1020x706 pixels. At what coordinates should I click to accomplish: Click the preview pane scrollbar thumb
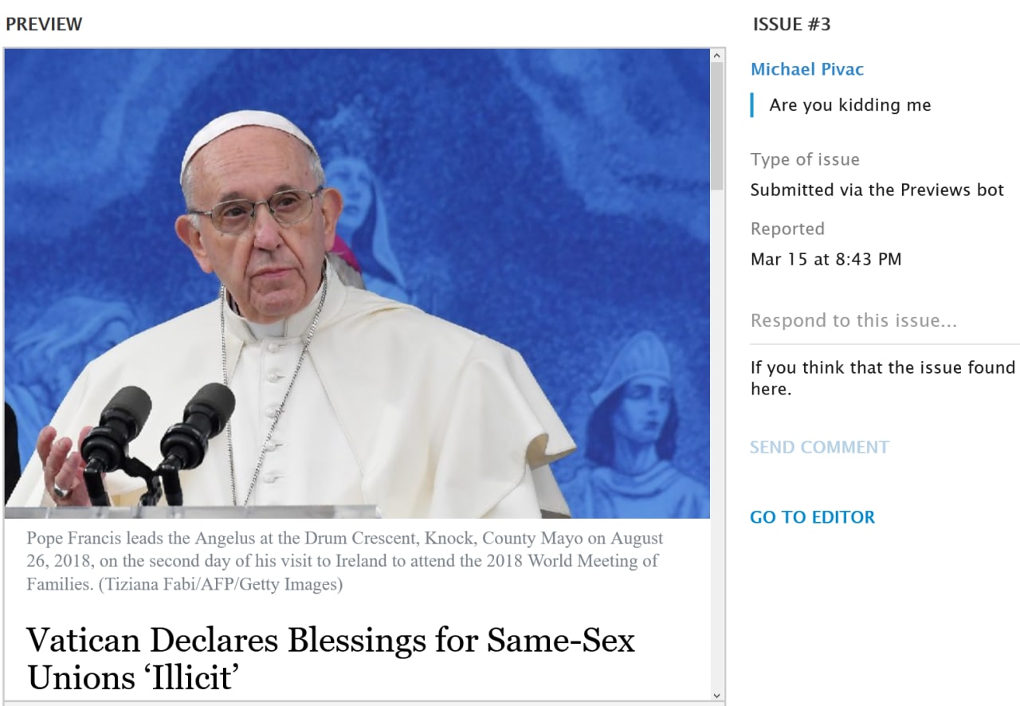click(x=717, y=126)
